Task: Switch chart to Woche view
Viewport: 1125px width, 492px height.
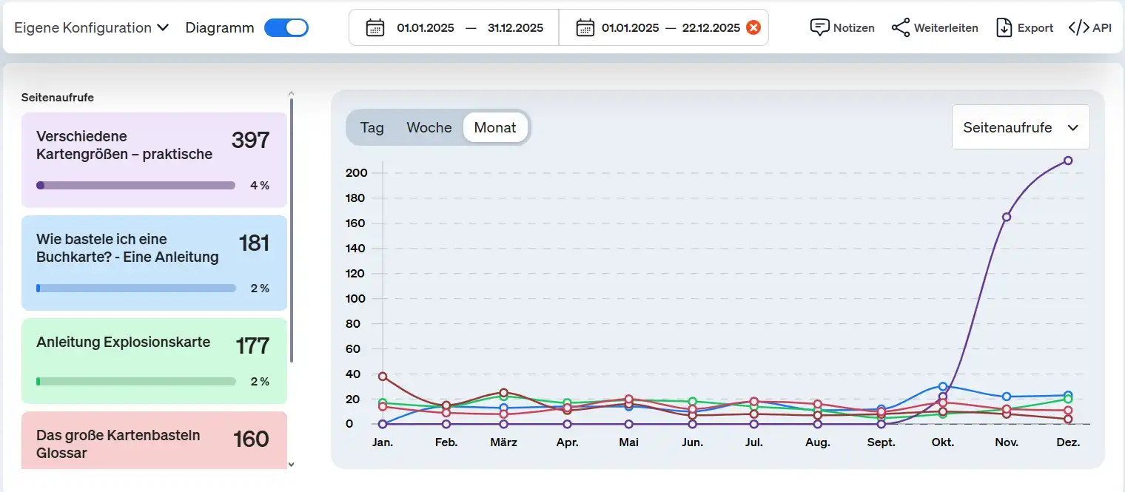Action: point(429,127)
